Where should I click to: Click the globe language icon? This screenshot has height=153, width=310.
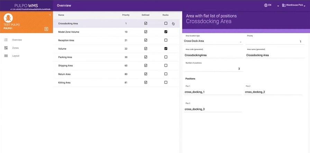click(x=266, y=5)
